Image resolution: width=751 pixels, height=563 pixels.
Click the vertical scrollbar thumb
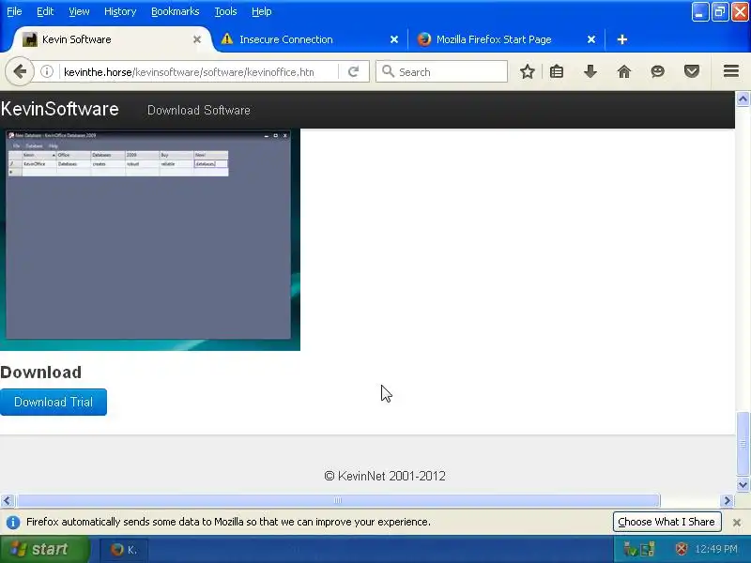coord(743,444)
